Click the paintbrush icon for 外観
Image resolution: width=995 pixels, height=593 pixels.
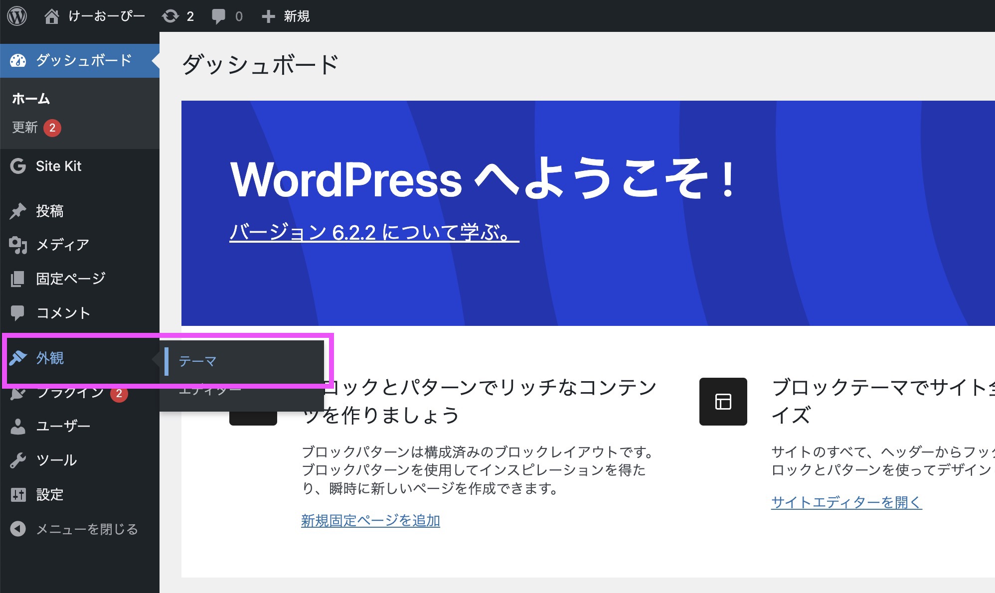[x=18, y=358]
